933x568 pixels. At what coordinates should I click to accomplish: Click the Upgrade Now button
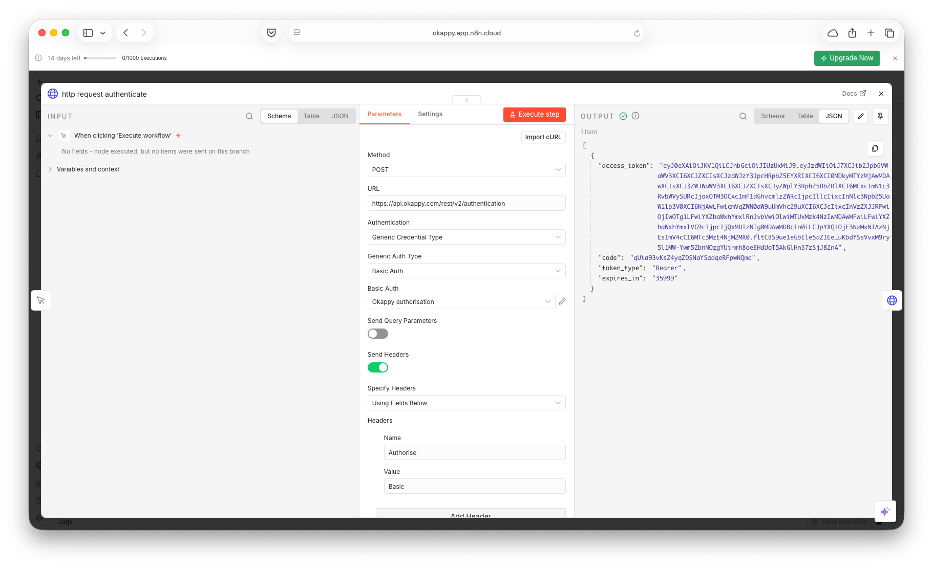(x=847, y=58)
